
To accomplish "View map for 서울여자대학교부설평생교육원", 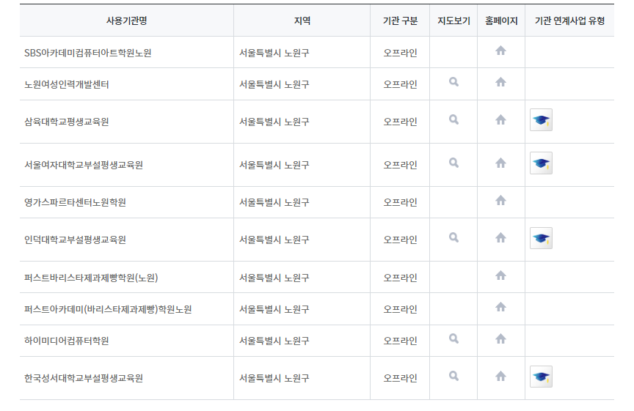I will click(x=453, y=163).
